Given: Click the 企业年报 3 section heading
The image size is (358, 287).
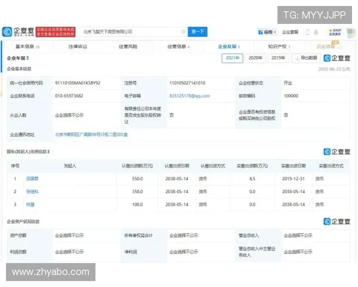Looking at the screenshot, I should pos(18,58).
